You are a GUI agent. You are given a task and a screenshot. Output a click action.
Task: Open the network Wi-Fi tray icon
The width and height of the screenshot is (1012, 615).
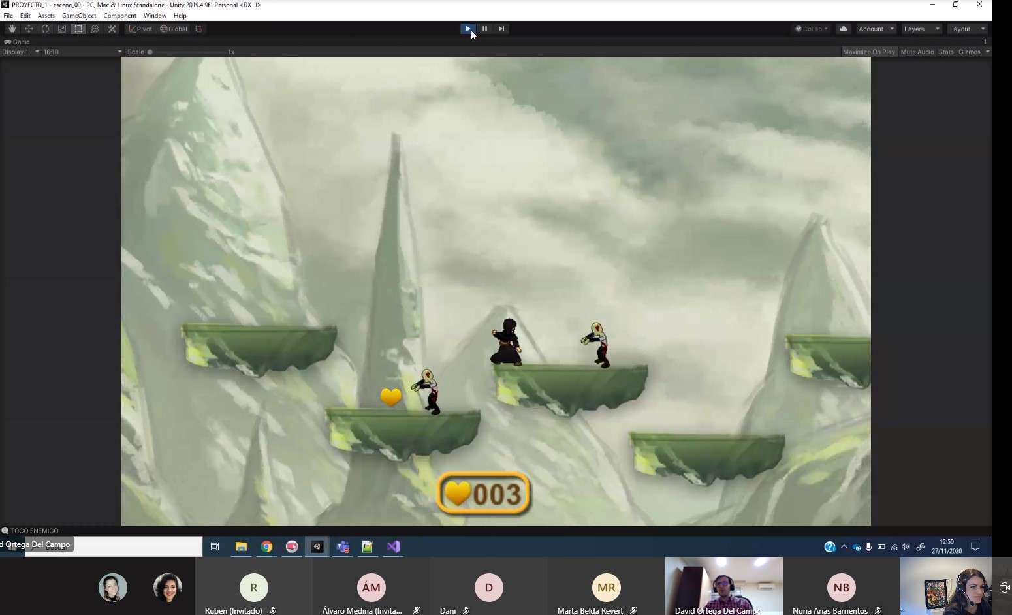[894, 547]
